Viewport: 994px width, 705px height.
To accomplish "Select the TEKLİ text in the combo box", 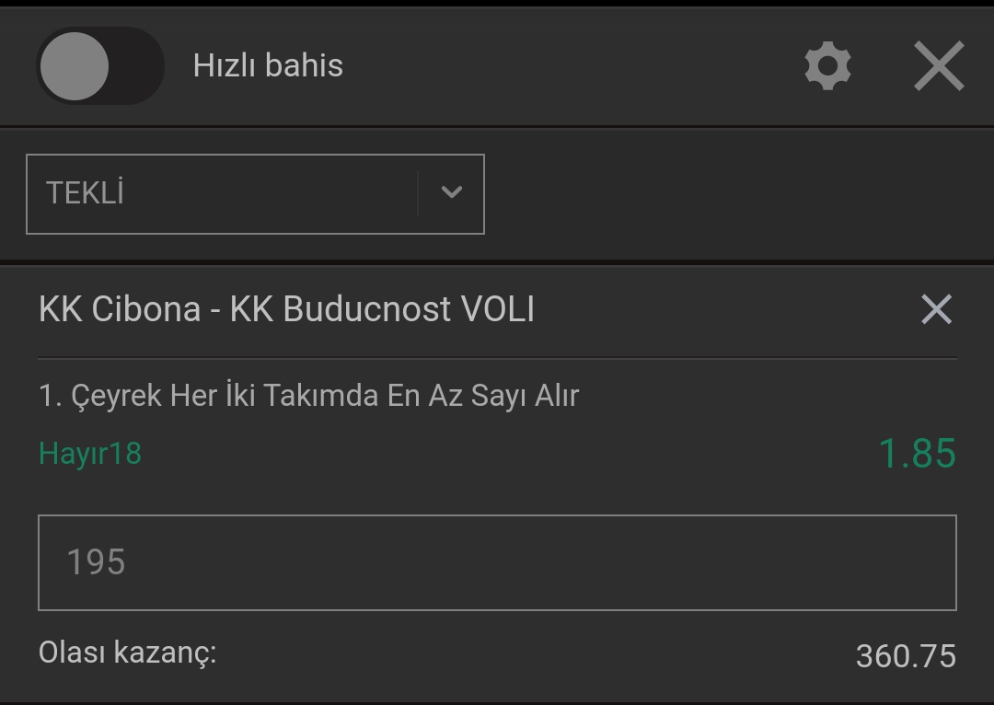I will coord(85,192).
